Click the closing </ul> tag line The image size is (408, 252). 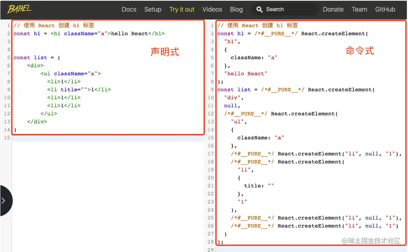[49, 114]
